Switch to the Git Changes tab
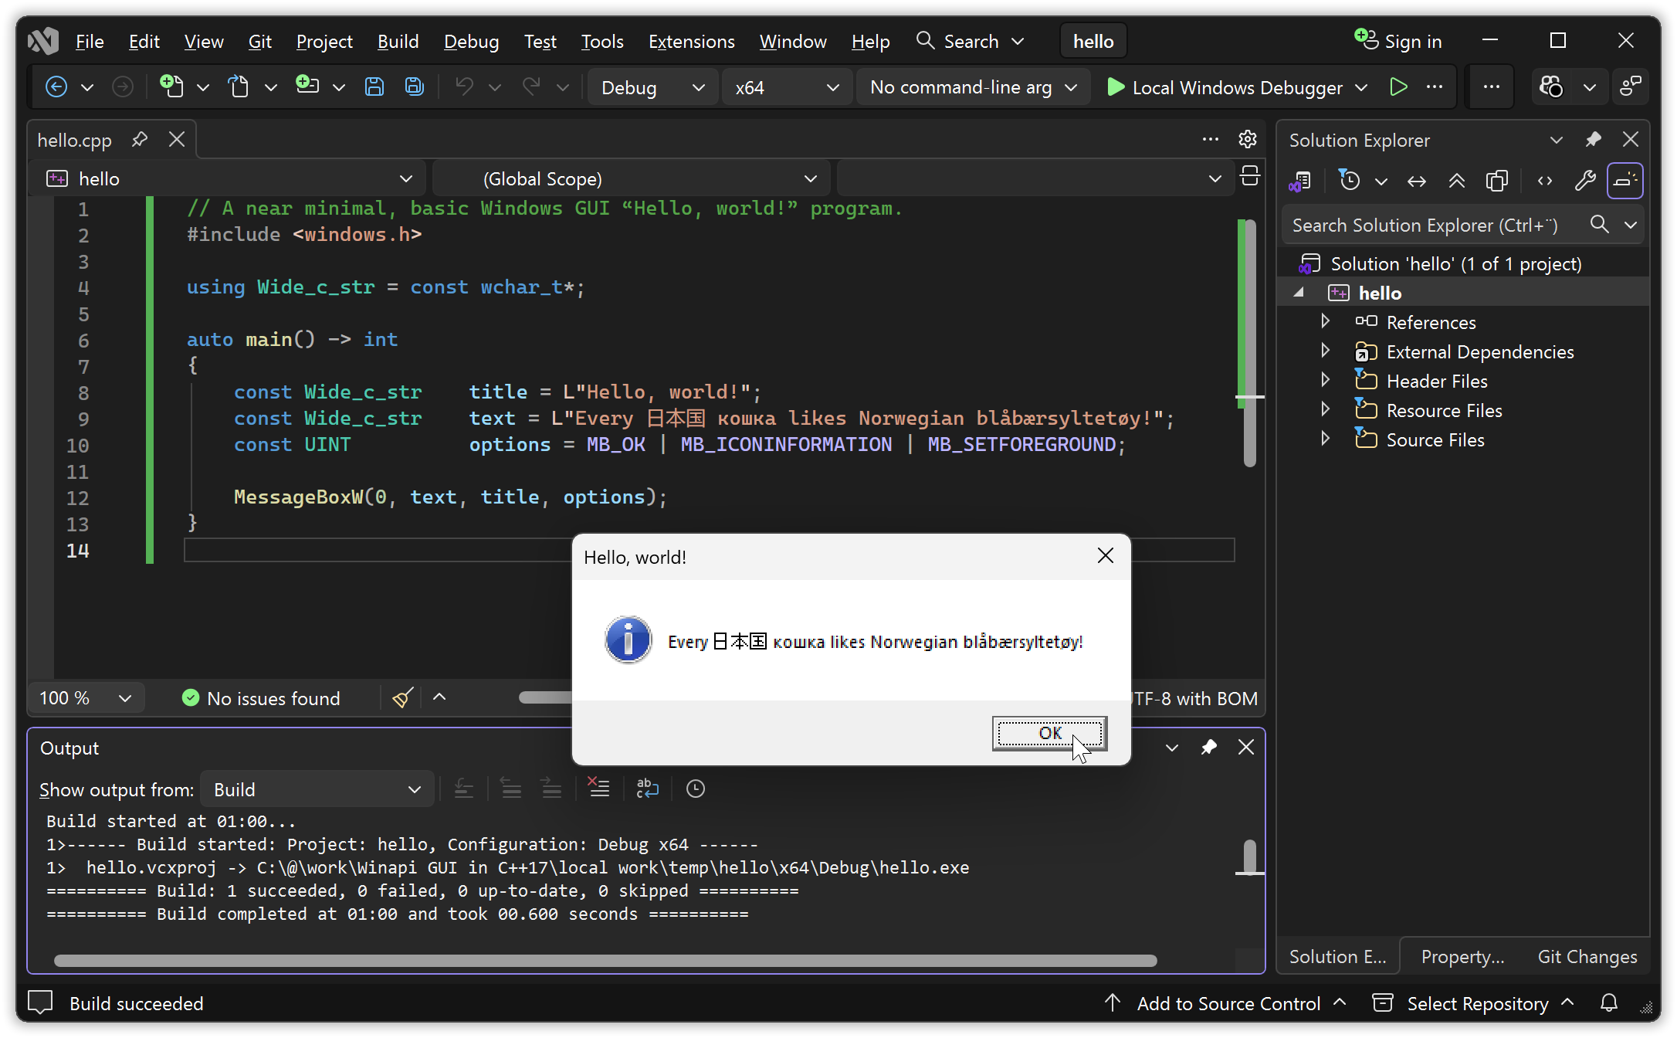This screenshot has width=1677, height=1038. (x=1587, y=957)
